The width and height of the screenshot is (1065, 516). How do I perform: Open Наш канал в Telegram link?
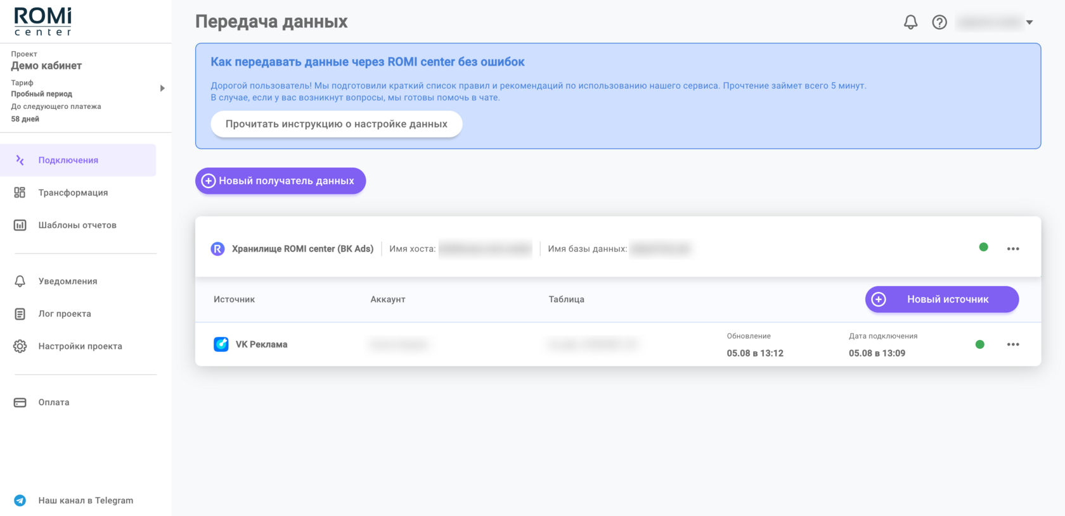(x=86, y=500)
